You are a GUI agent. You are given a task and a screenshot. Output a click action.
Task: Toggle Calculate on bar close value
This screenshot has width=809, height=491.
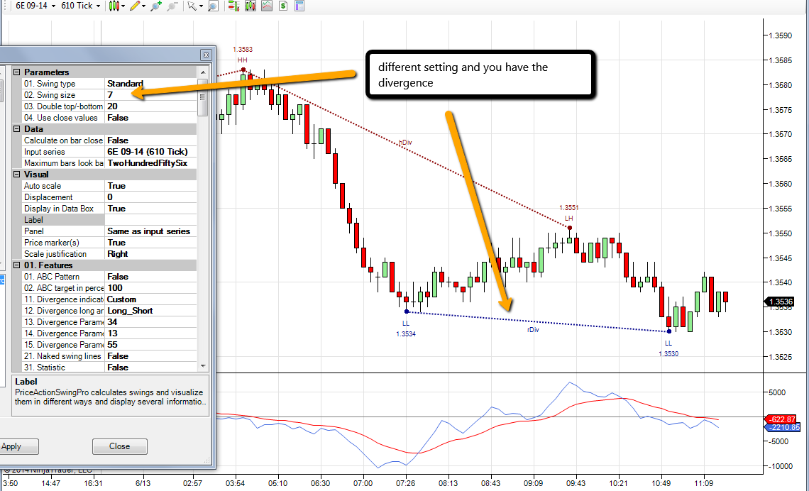point(151,140)
